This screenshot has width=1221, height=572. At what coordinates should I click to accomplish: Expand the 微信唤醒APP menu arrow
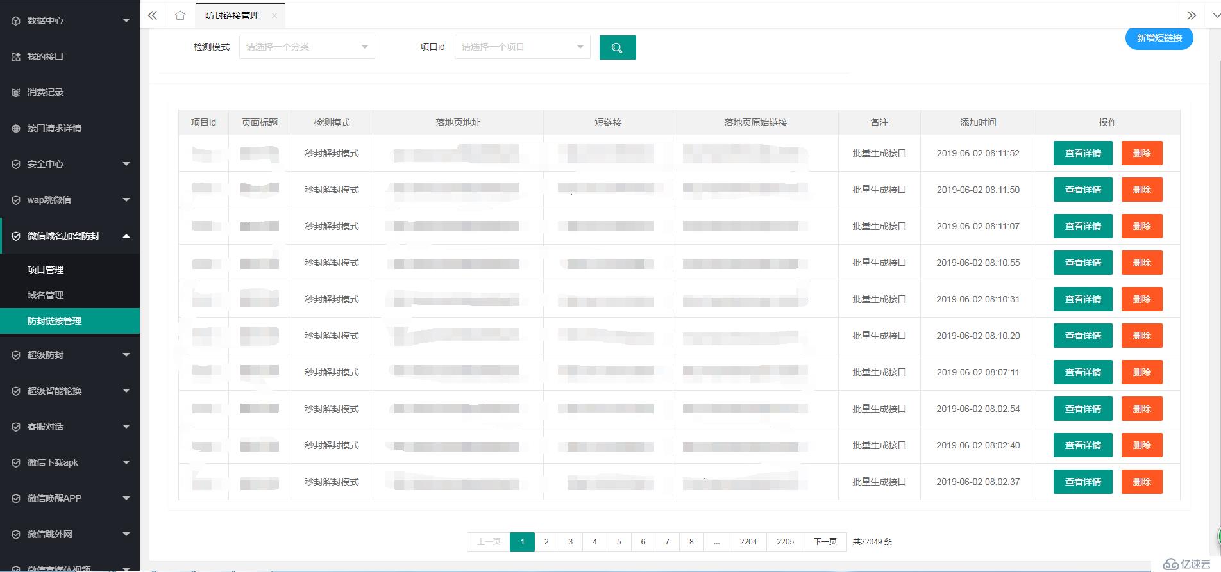[126, 498]
